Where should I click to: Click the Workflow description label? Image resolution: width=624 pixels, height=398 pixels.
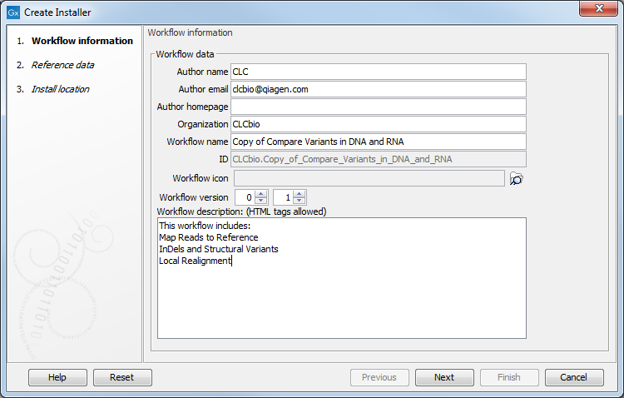coord(241,211)
